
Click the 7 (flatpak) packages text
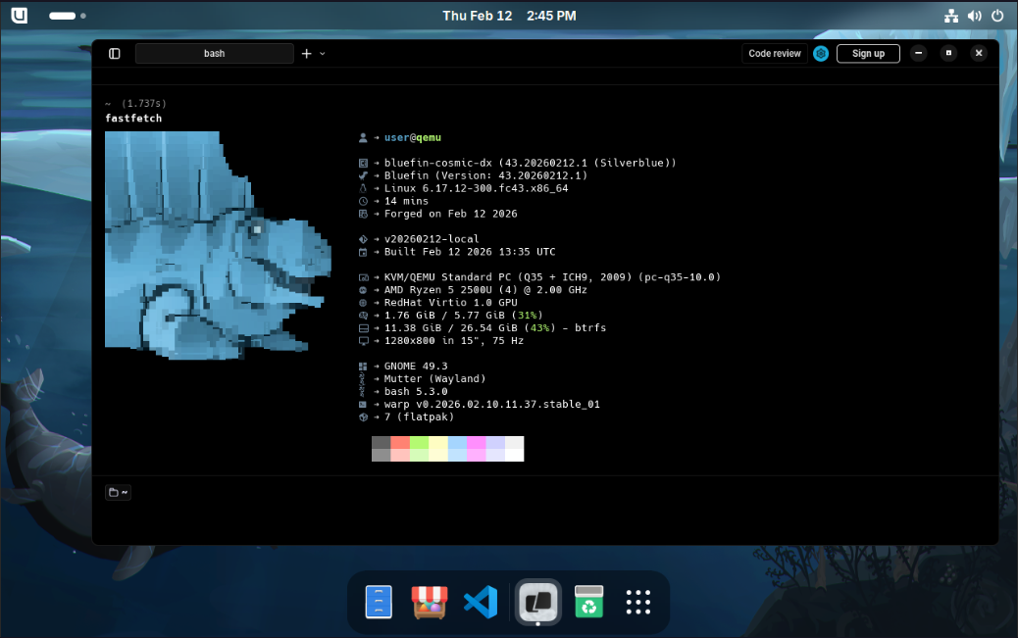(x=419, y=417)
